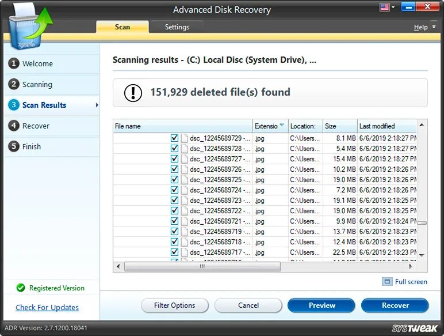
Task: Toggle checkbox for dsc_12245689725 file
Action: 174,180
